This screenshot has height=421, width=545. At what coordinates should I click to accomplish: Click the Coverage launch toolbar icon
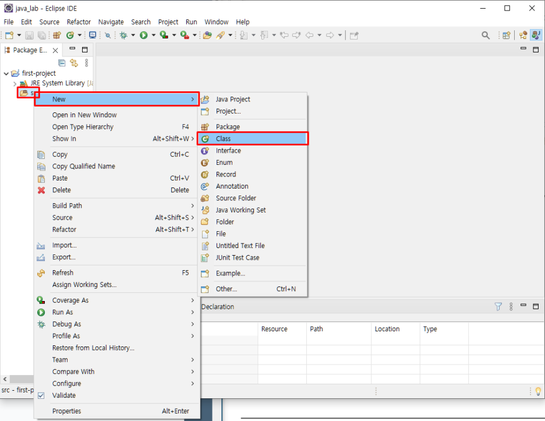tap(164, 35)
